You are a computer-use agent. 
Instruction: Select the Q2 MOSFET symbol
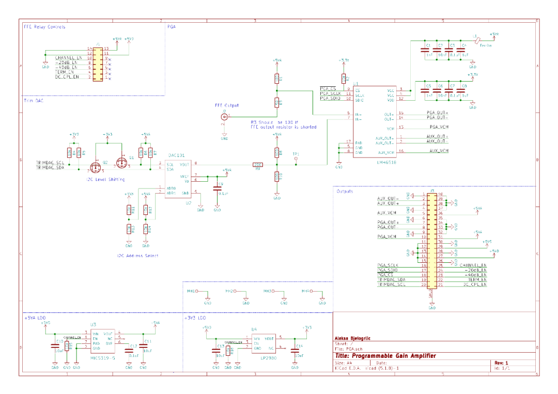coord(96,167)
